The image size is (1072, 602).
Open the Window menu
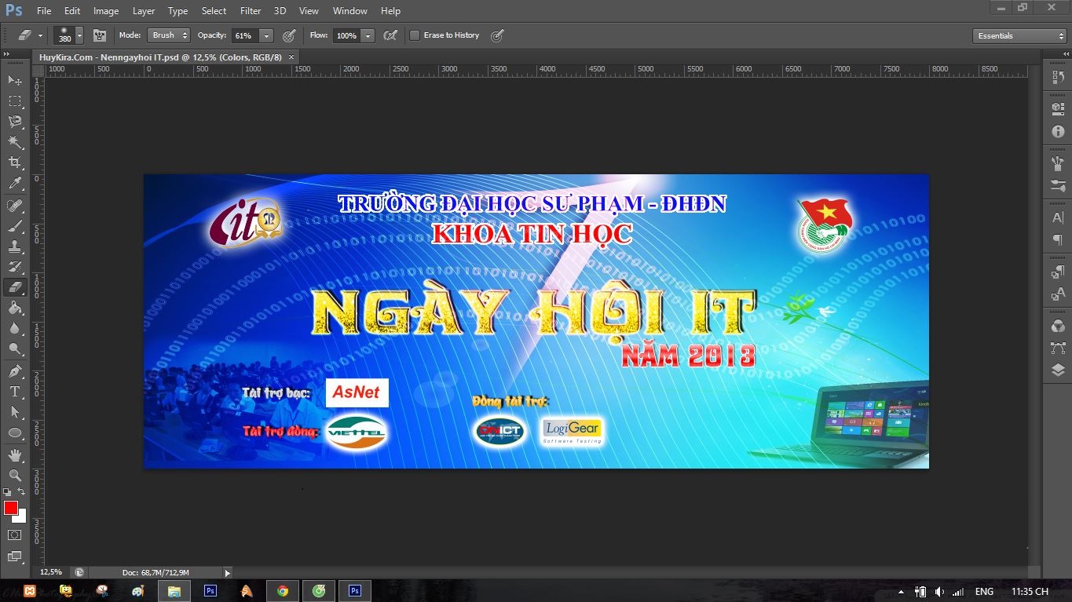[349, 11]
